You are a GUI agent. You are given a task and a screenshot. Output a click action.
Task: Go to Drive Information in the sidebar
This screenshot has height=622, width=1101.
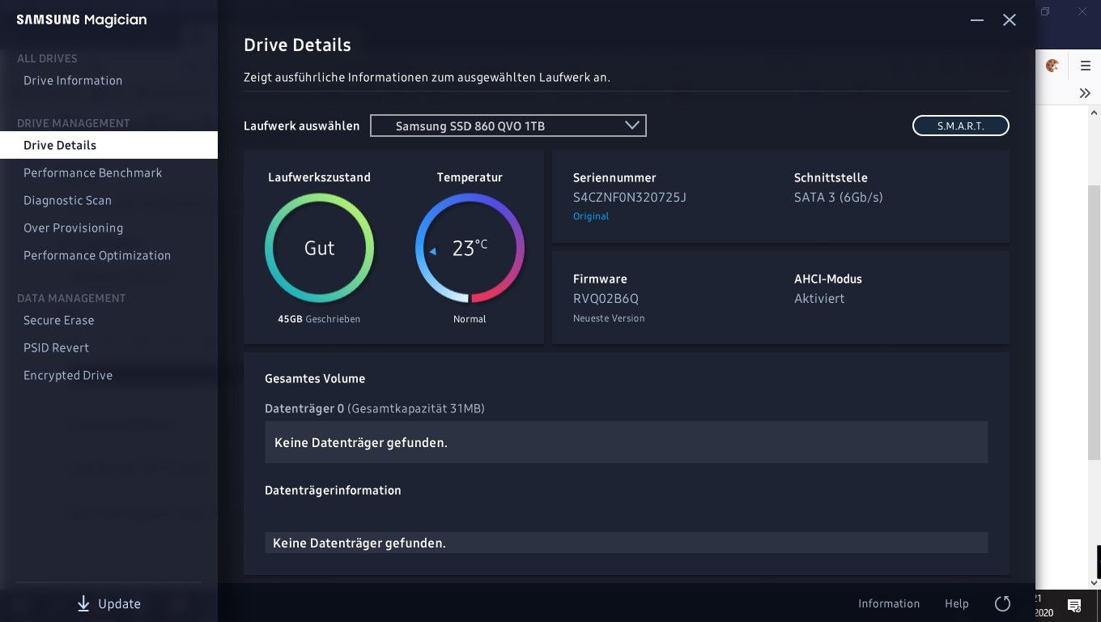[73, 80]
